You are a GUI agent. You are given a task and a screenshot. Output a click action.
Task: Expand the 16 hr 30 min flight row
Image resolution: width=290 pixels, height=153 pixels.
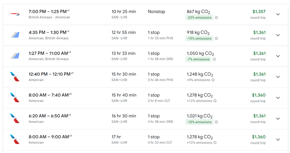pos(278,119)
